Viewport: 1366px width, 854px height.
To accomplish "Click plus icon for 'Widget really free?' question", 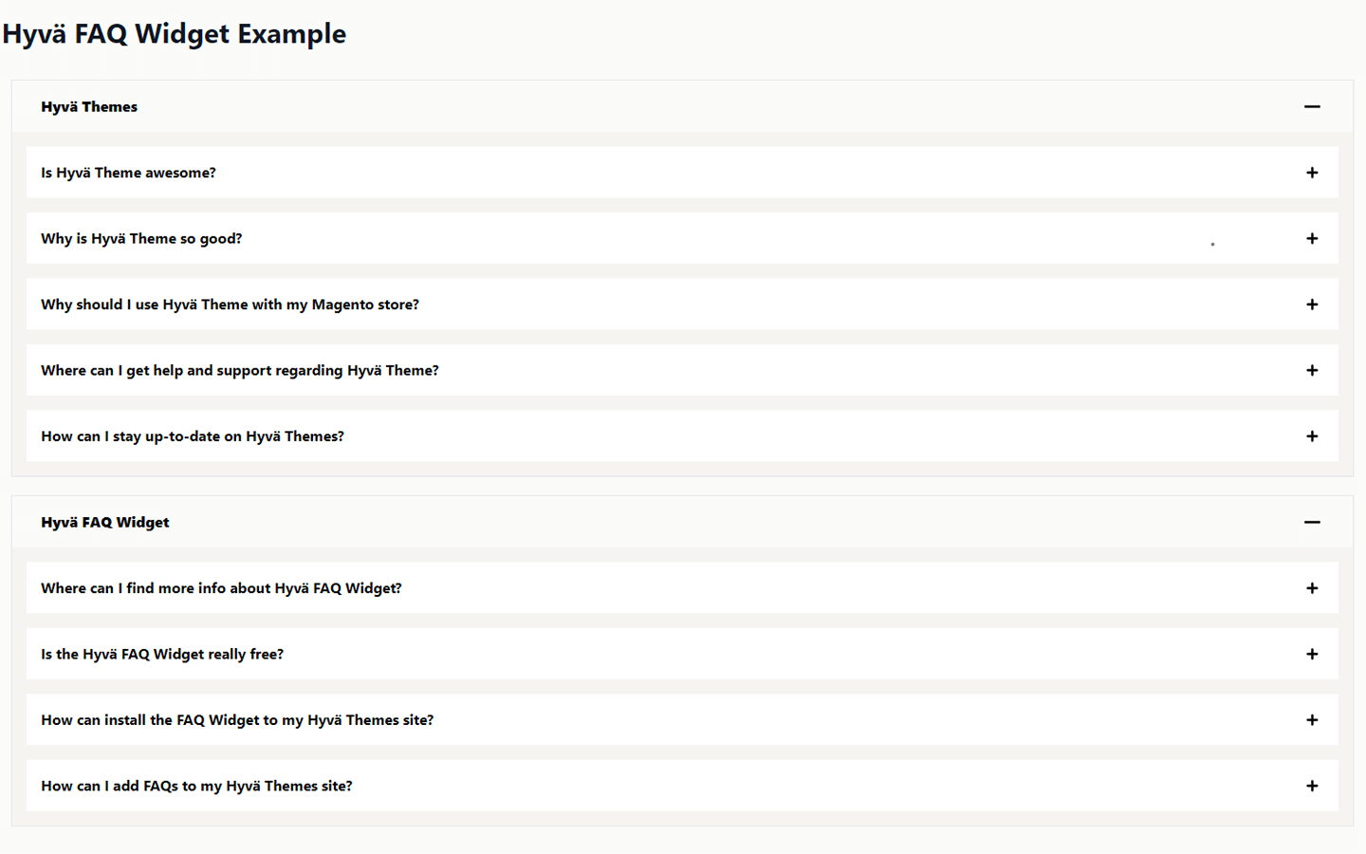I will click(1312, 654).
